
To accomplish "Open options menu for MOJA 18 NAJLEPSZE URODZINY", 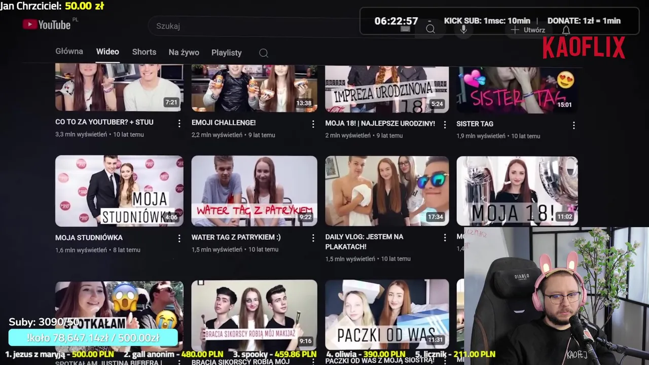I will (x=445, y=125).
